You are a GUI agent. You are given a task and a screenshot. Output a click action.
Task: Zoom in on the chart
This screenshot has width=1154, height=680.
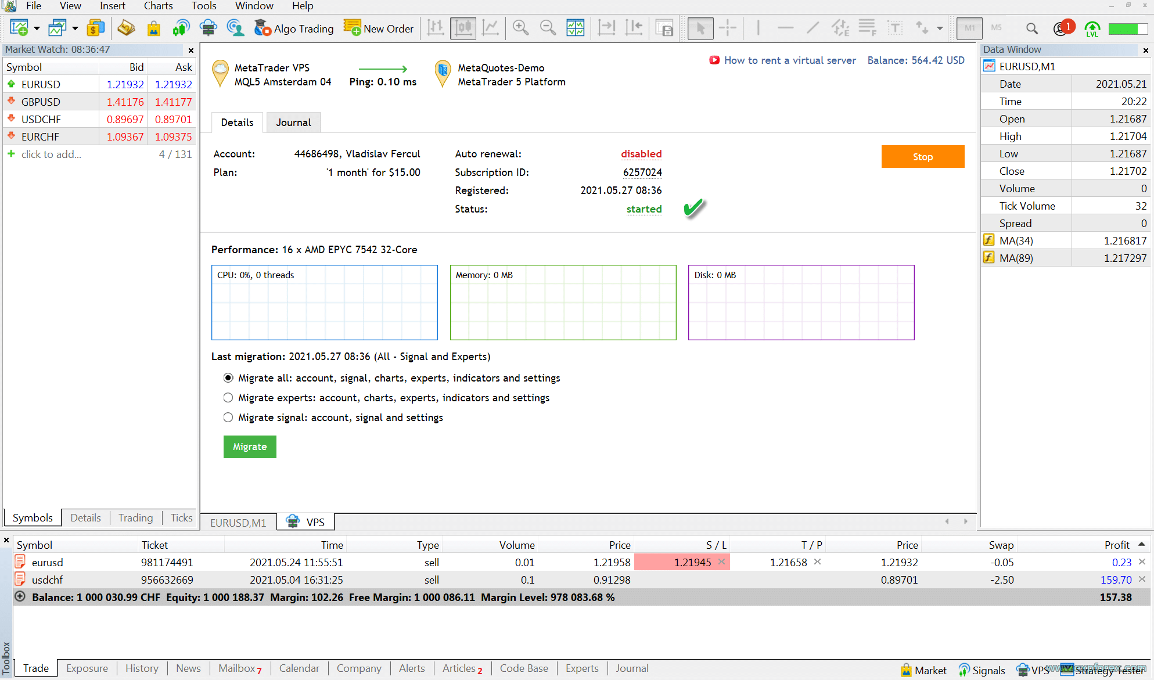coord(520,28)
